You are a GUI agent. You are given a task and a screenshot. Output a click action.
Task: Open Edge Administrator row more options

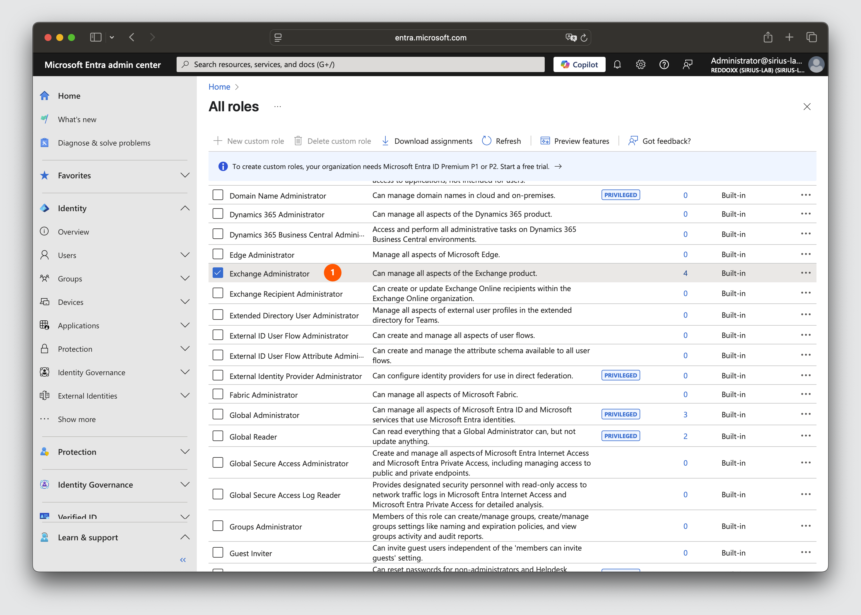pyautogui.click(x=806, y=254)
